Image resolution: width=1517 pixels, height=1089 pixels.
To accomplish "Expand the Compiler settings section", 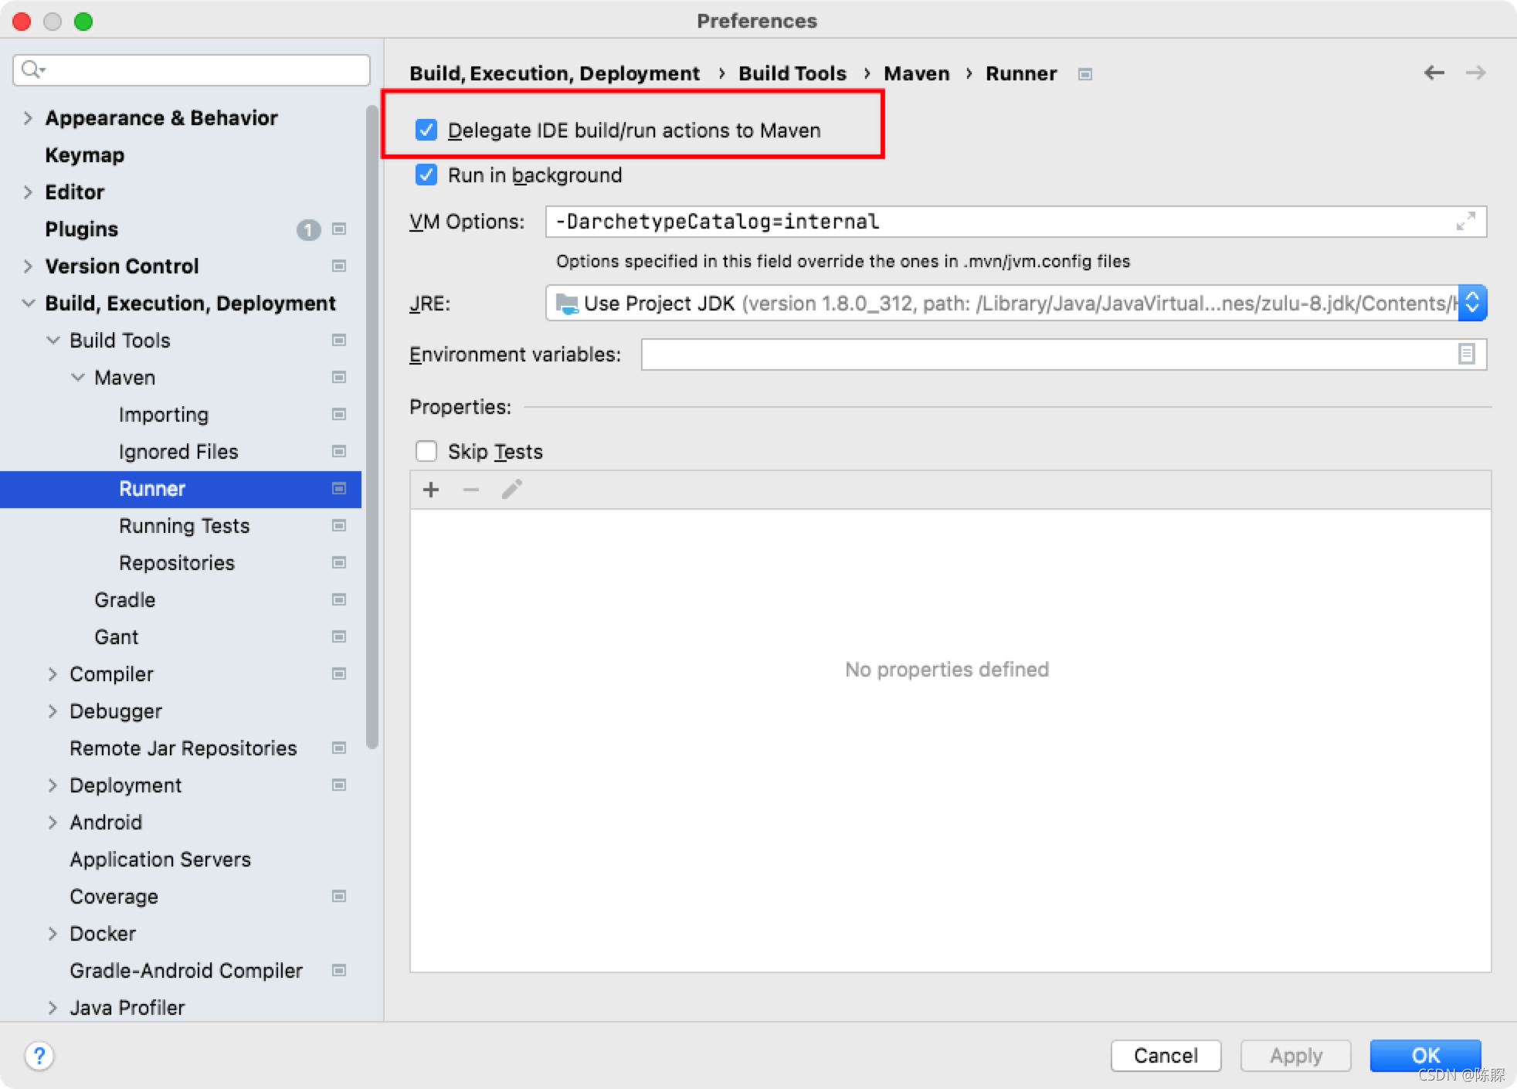I will [x=53, y=674].
